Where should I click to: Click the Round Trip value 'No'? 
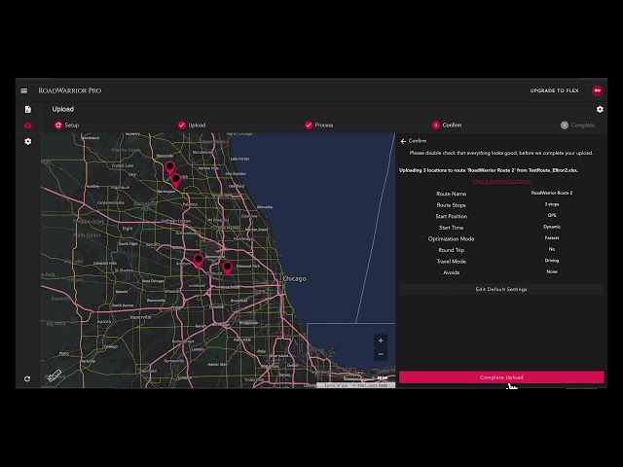[x=552, y=249]
